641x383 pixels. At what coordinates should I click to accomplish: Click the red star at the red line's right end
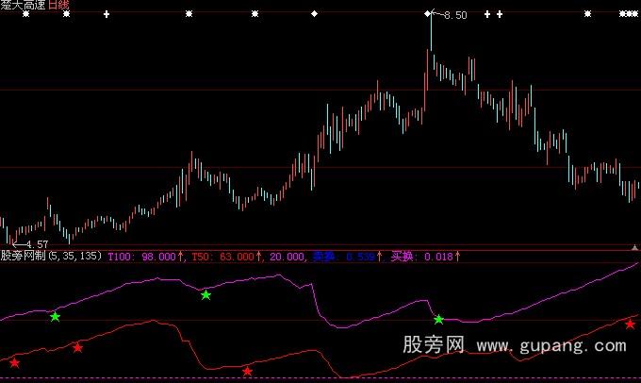pos(630,325)
